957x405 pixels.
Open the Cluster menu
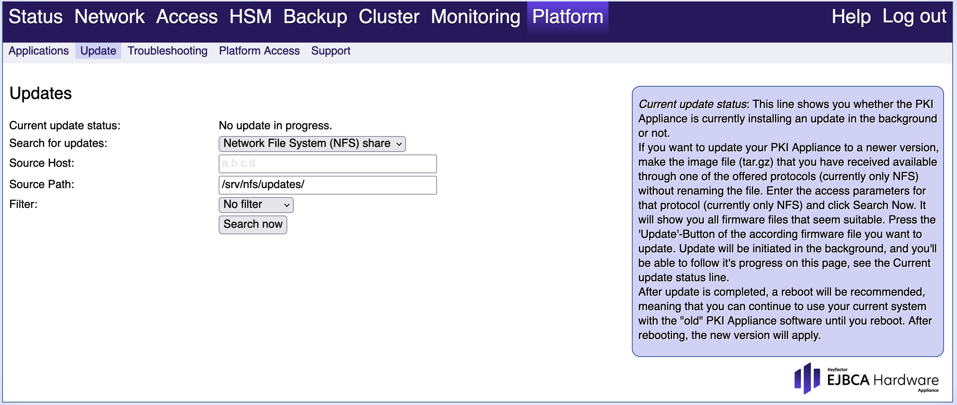pos(389,17)
